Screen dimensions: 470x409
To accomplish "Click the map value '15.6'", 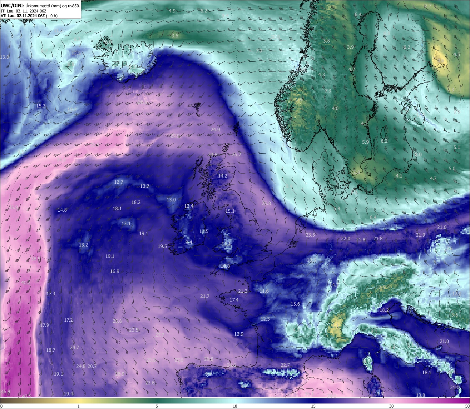I will coord(295,304).
